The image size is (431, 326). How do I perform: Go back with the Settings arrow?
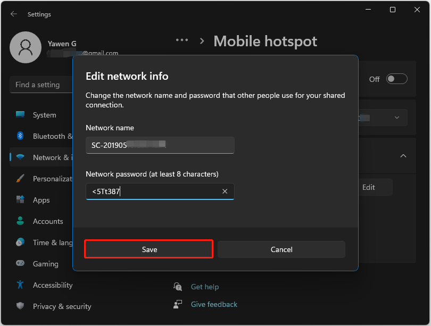click(14, 14)
